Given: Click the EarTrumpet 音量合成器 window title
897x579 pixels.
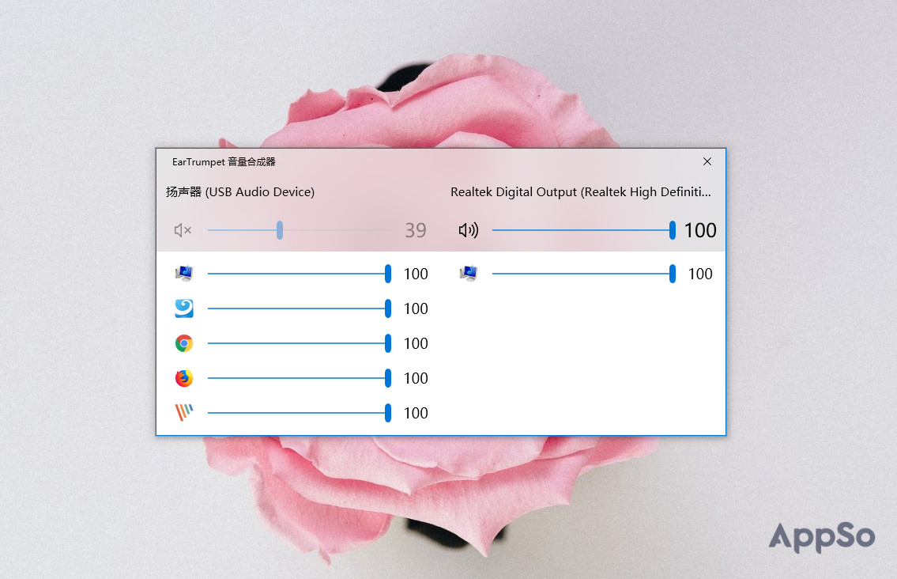Looking at the screenshot, I should point(224,162).
